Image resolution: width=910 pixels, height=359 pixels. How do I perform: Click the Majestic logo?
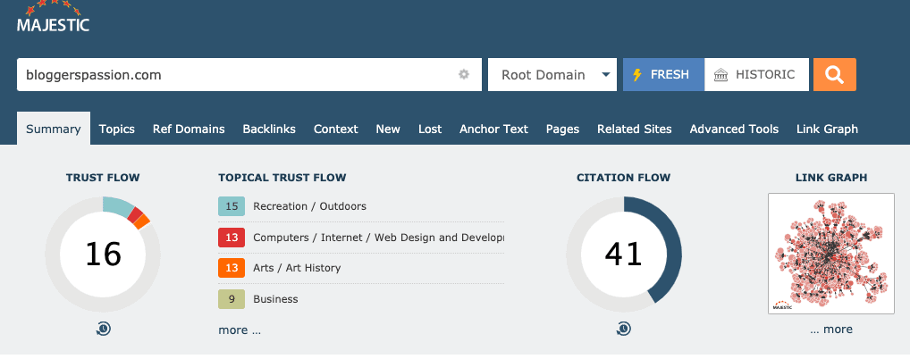coord(53,17)
